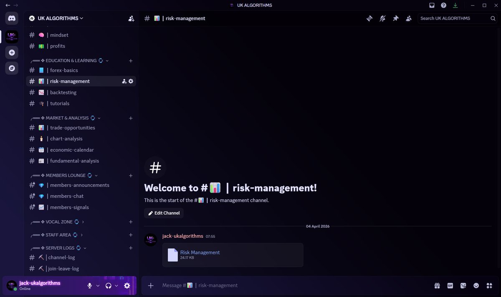Image resolution: width=501 pixels, height=297 pixels.
Task: Open the help question mark icon
Action: 443,5
